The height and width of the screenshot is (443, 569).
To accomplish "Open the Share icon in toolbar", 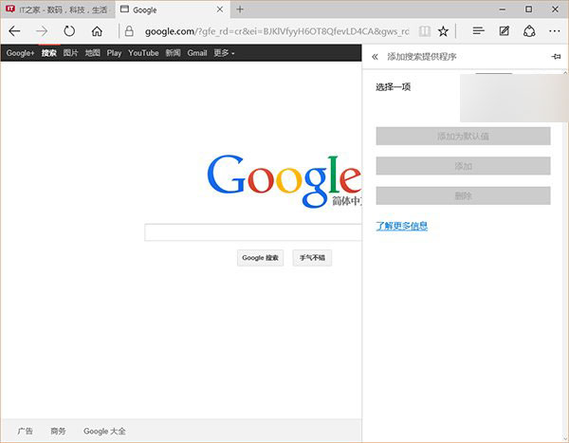I will click(529, 31).
